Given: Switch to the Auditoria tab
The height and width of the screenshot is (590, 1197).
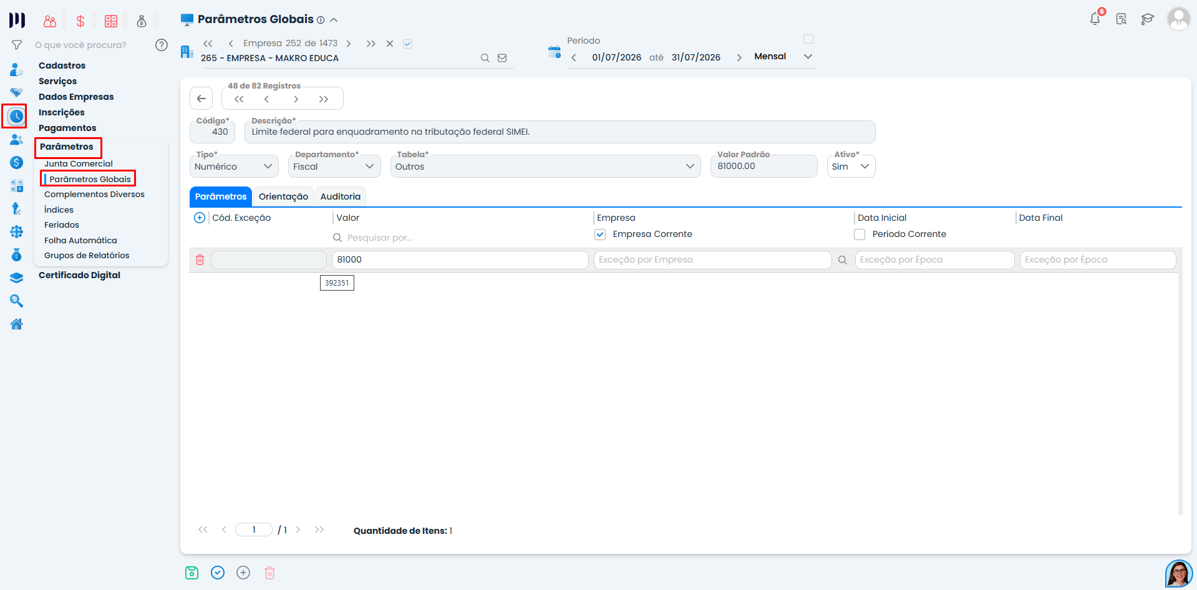Looking at the screenshot, I should tap(340, 196).
